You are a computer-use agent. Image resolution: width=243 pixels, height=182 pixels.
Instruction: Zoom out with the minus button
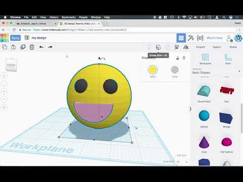click(4, 99)
